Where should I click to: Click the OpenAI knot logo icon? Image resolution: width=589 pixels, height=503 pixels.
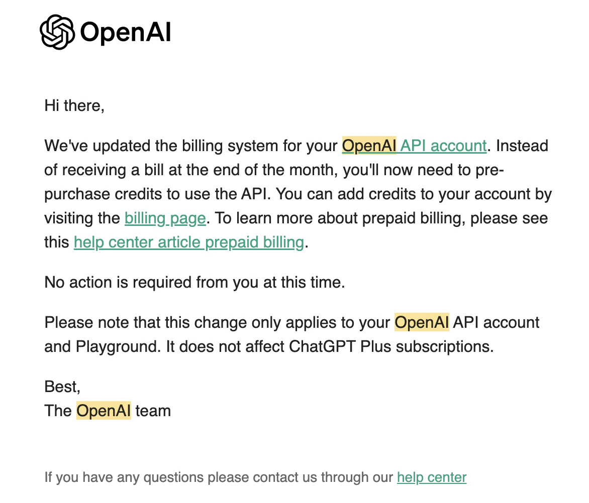[57, 32]
